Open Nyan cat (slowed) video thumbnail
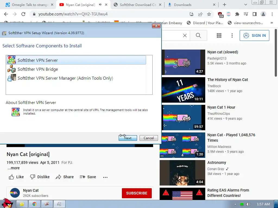This screenshot has height=208, width=278. (x=183, y=62)
